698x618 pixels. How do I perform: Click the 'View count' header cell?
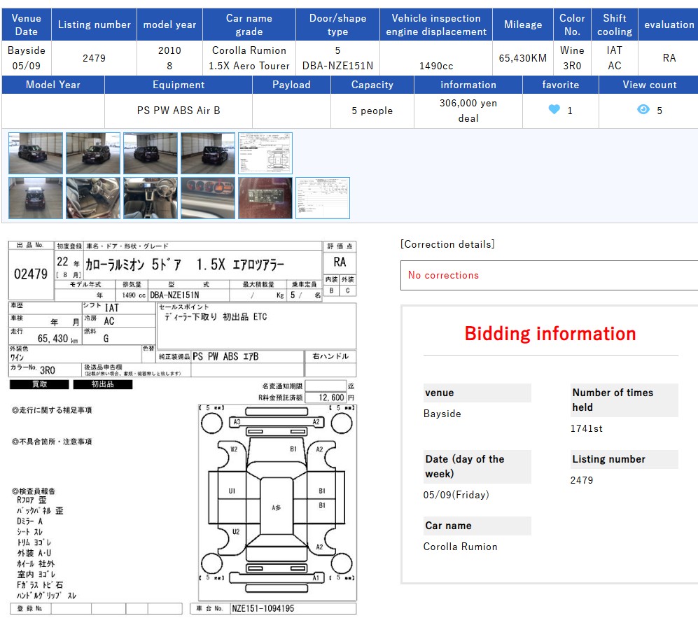click(x=650, y=85)
